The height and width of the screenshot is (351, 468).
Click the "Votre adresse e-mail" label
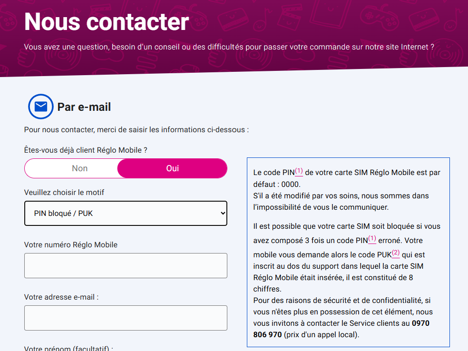(61, 297)
